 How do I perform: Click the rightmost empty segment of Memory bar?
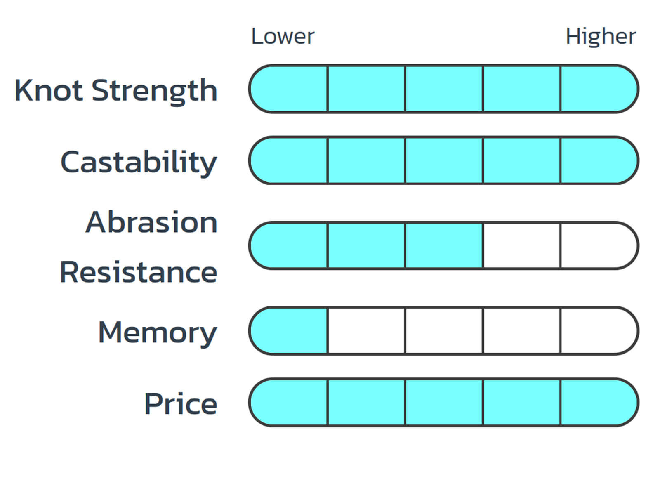598,331
